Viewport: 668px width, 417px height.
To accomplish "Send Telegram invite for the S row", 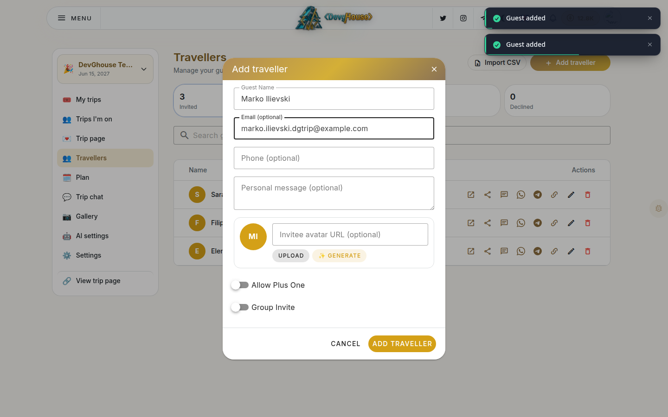I will pos(538,195).
